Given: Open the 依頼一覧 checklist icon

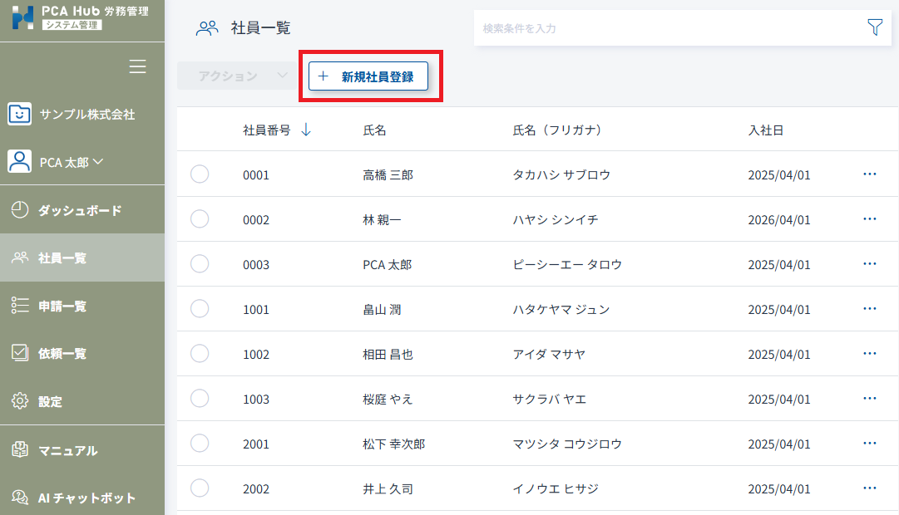Looking at the screenshot, I should [x=20, y=353].
